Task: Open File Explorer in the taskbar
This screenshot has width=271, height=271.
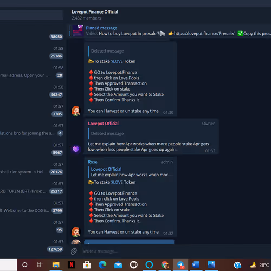Action: click(x=56, y=265)
